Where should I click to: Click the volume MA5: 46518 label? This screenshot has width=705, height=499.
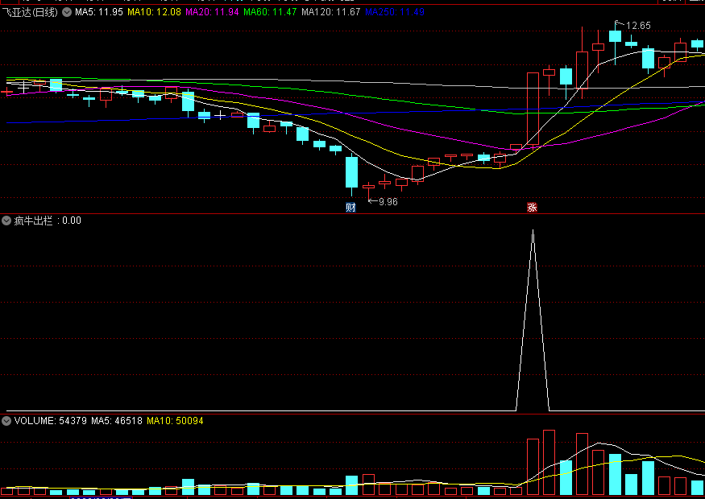point(117,421)
